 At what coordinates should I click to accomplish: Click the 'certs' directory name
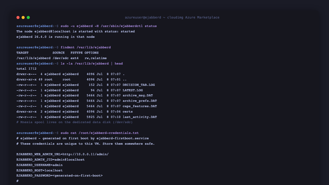coord(128,112)
